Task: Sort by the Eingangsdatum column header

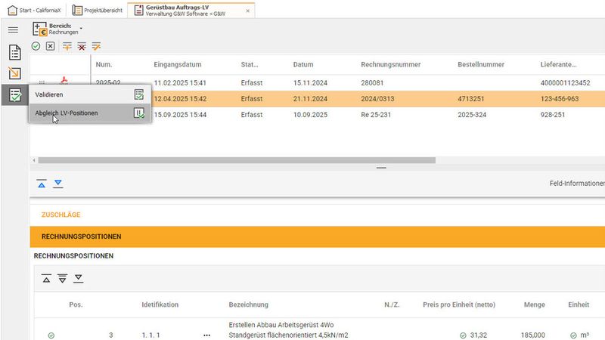Action: pos(178,64)
